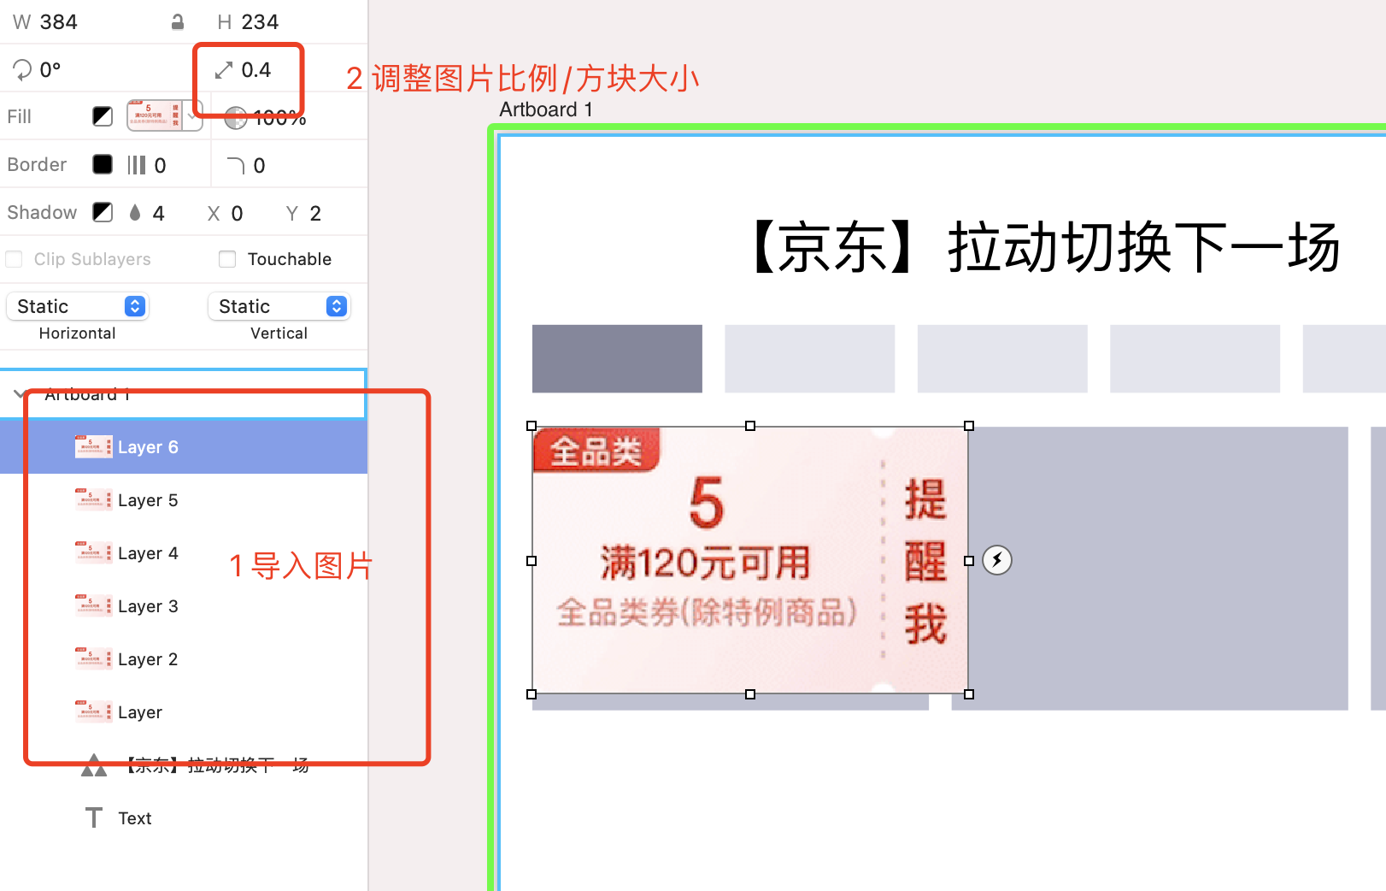The height and width of the screenshot is (891, 1386).
Task: Click the rotation icon beside 0°
Action: click(x=22, y=69)
